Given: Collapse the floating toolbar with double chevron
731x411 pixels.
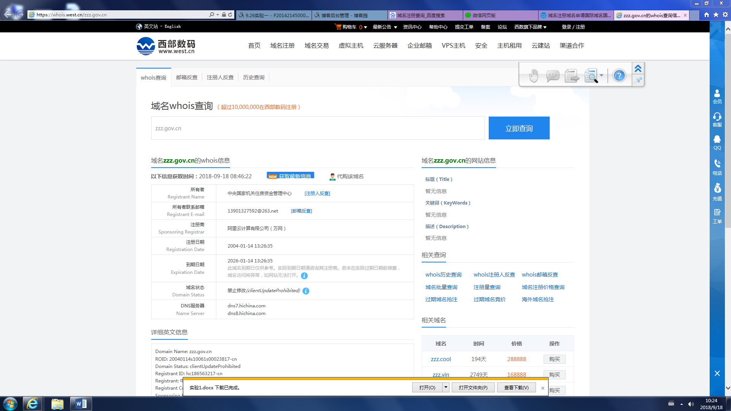Looking at the screenshot, I should 638,69.
